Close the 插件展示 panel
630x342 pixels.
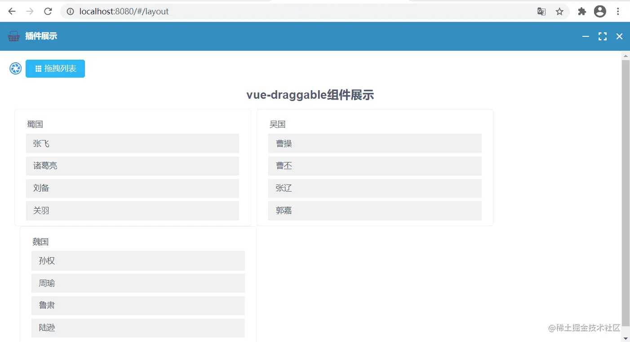point(619,36)
